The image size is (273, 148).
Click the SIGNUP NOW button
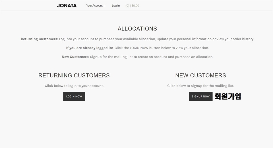pyautogui.click(x=201, y=97)
